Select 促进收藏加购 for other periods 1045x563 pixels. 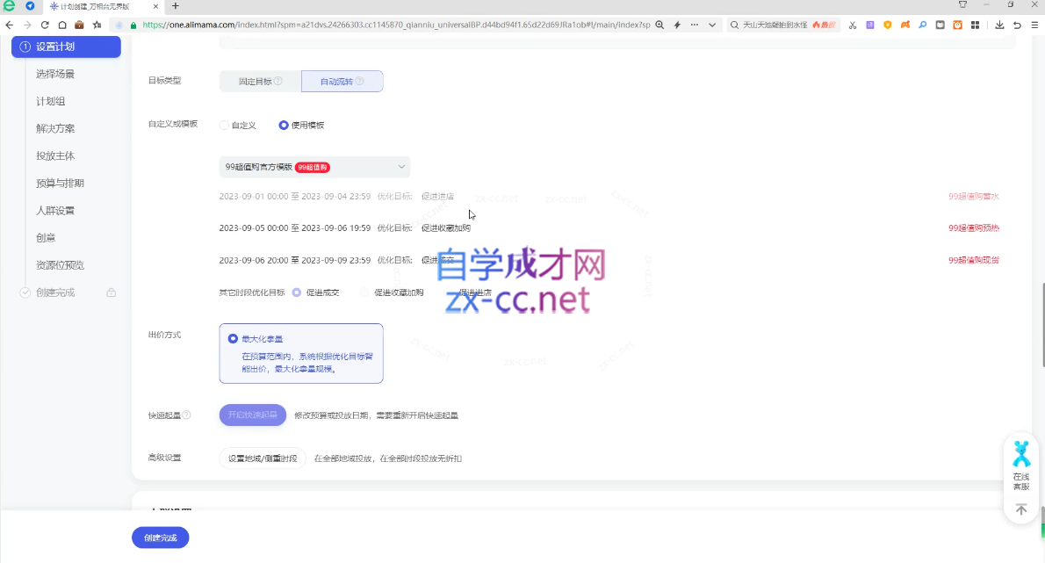[364, 292]
